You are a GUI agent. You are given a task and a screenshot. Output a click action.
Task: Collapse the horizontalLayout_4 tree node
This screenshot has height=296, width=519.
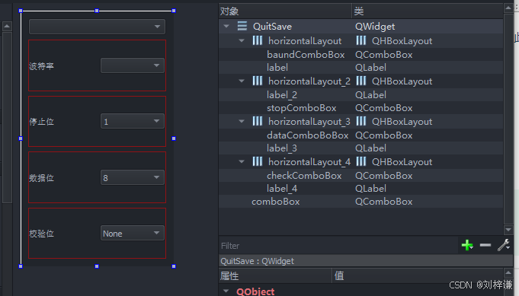pyautogui.click(x=242, y=161)
